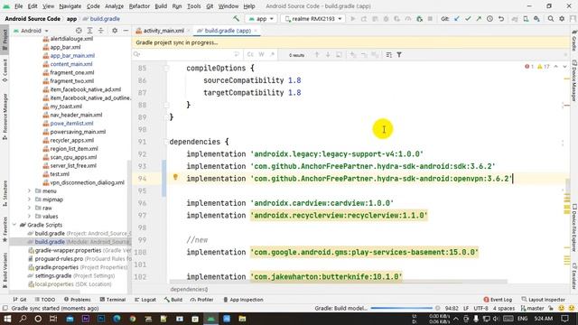Click the Make Project hammer icon
This screenshot has width=578, height=325.
[236, 18]
